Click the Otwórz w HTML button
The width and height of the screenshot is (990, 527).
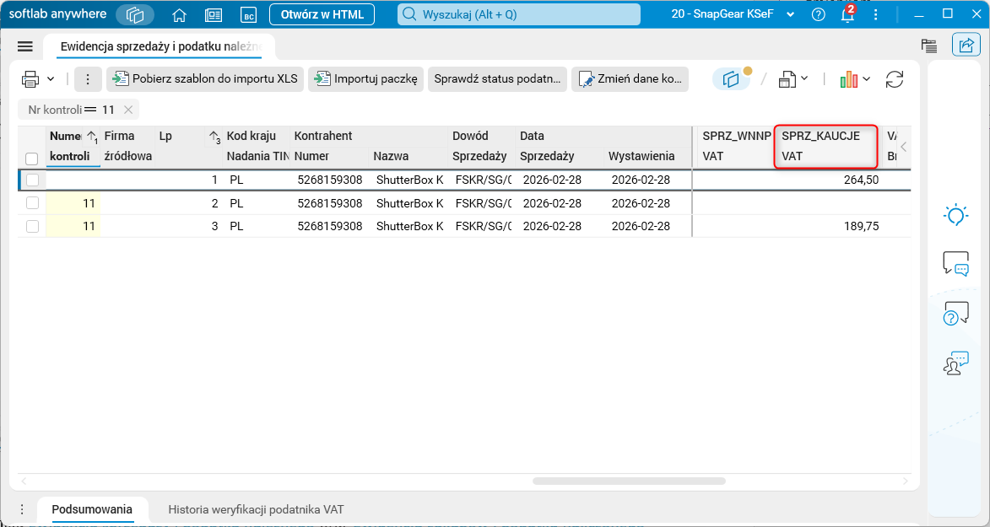[322, 14]
